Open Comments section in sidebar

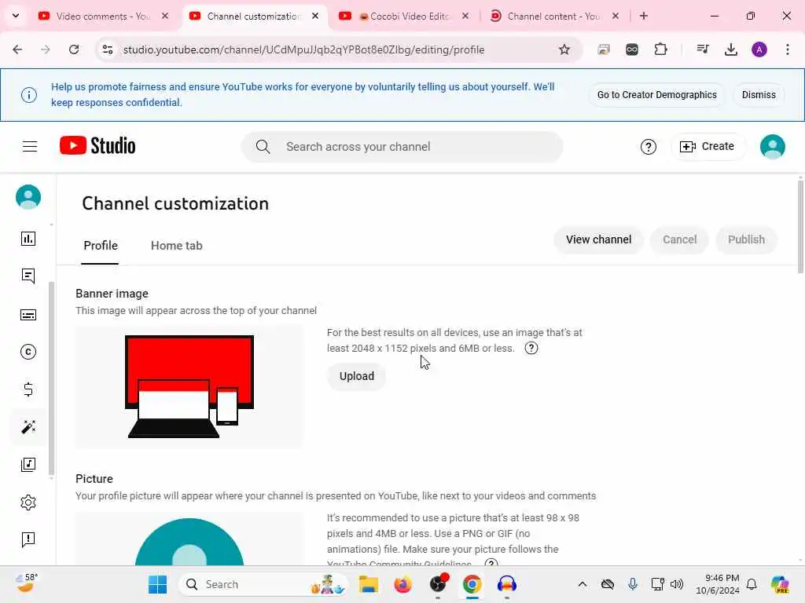click(x=28, y=276)
